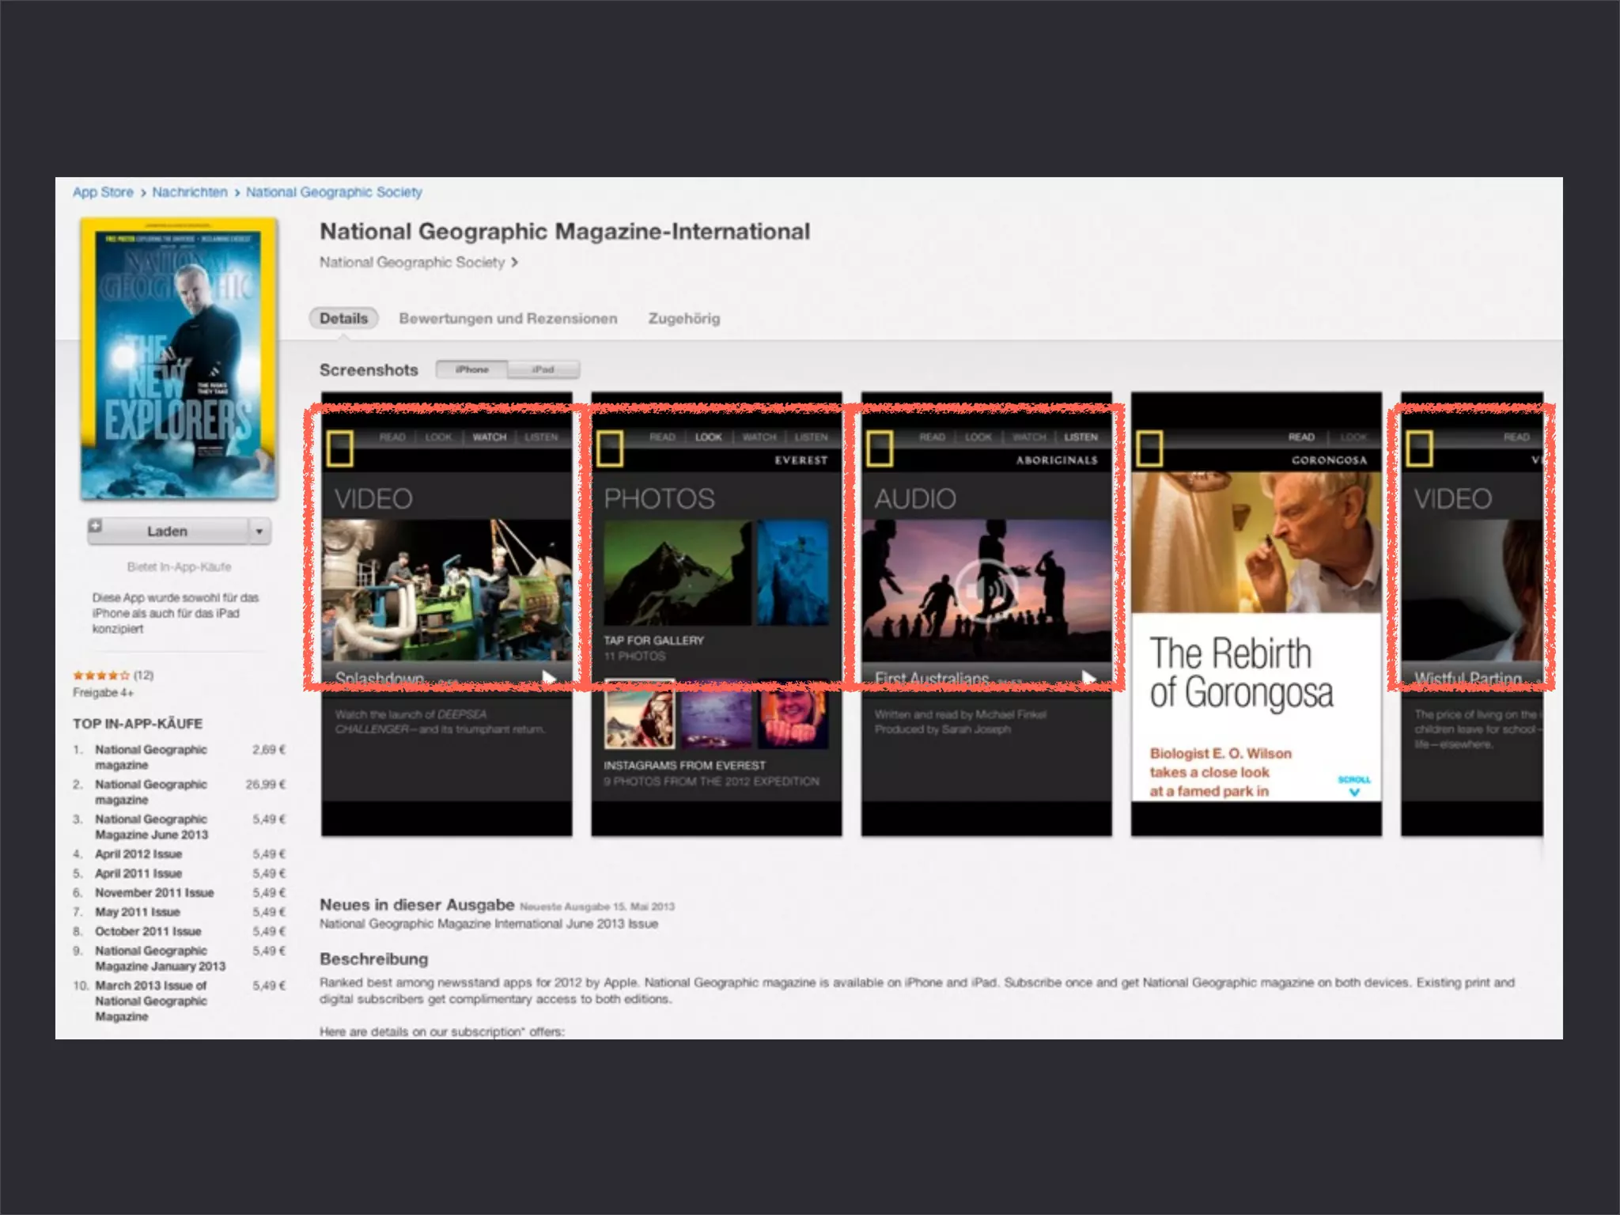Click the star rating icons
This screenshot has width=1620, height=1215.
[x=101, y=676]
